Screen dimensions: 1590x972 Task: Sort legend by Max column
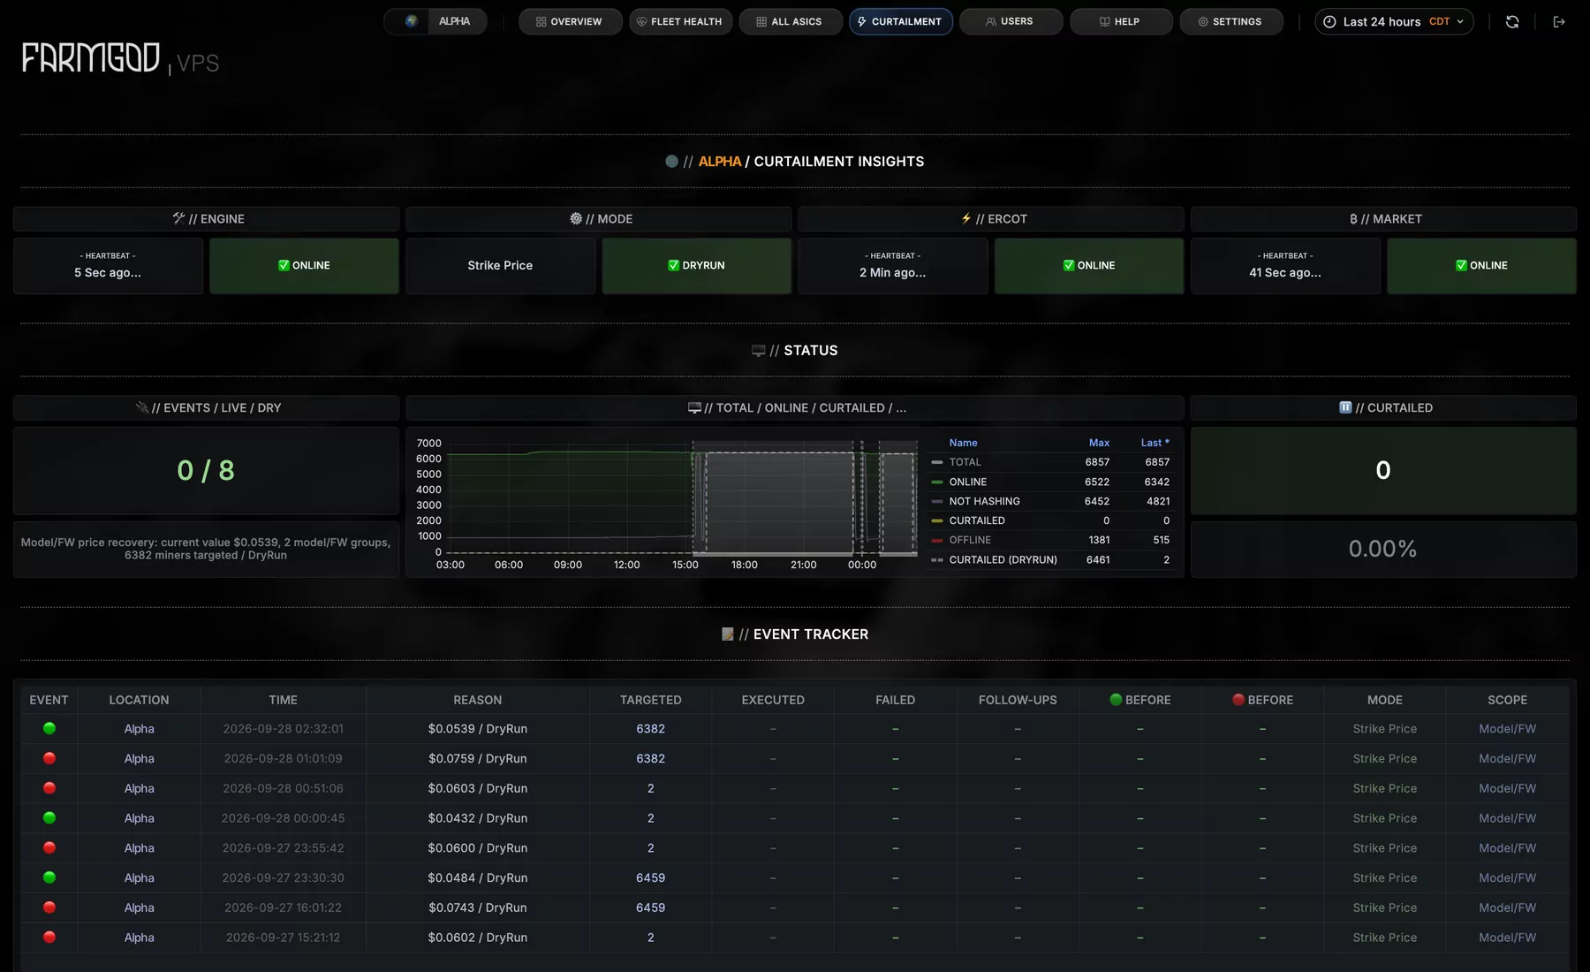click(1099, 443)
